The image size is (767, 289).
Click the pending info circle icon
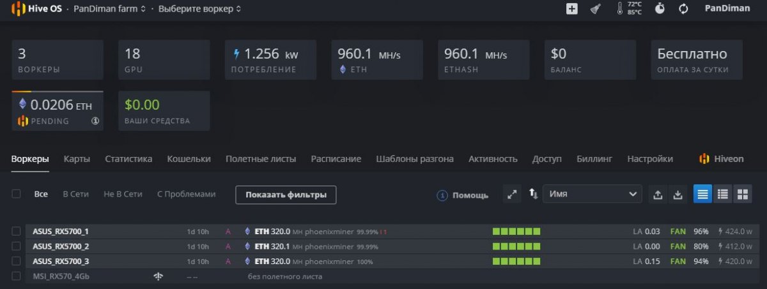tap(95, 121)
